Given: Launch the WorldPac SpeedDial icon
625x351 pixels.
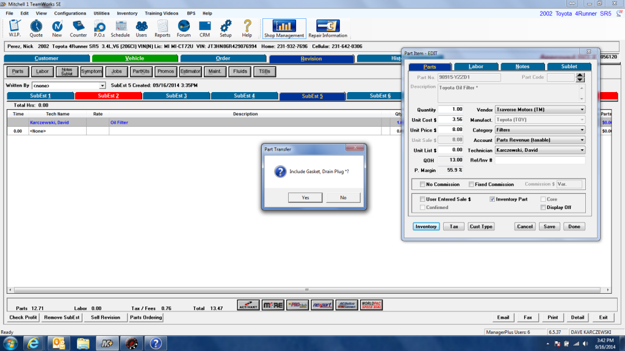Looking at the screenshot, I should (372, 305).
